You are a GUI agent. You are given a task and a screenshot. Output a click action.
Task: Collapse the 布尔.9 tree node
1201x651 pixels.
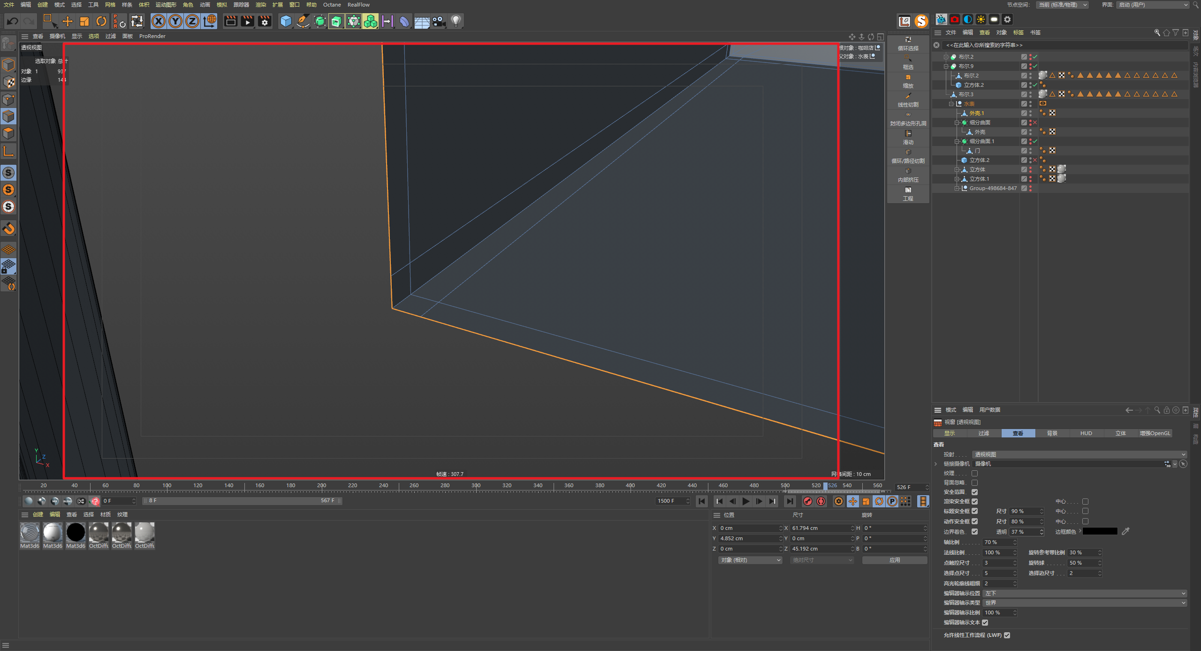pyautogui.click(x=946, y=66)
